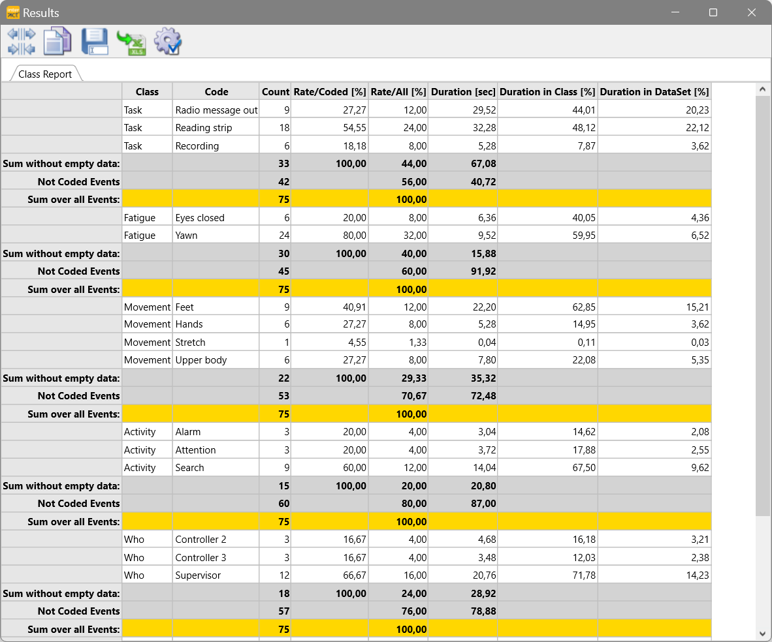Click the Class column header
Viewport: 772px width, 642px height.
(x=147, y=91)
